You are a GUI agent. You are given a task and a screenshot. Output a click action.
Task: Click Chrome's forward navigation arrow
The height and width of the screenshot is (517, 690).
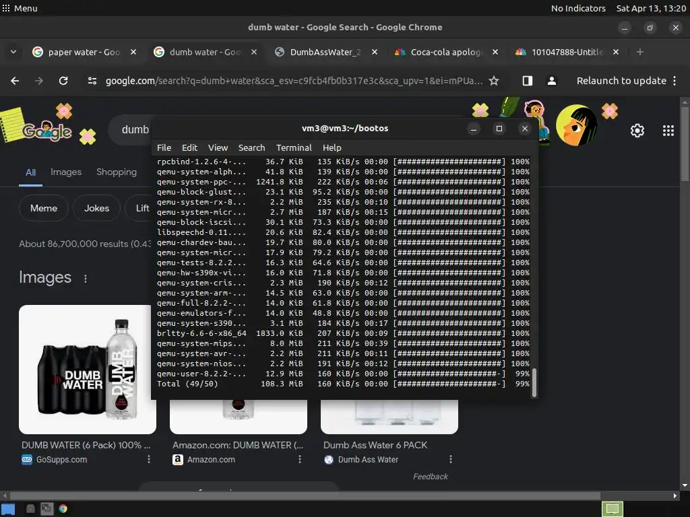(38, 81)
